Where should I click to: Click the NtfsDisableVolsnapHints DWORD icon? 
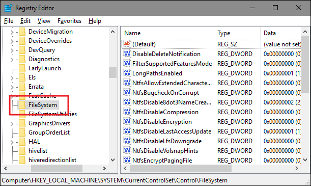point(127,151)
